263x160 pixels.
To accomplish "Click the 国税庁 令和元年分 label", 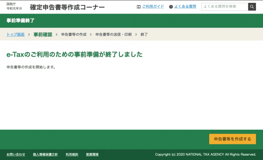I will [14, 7].
